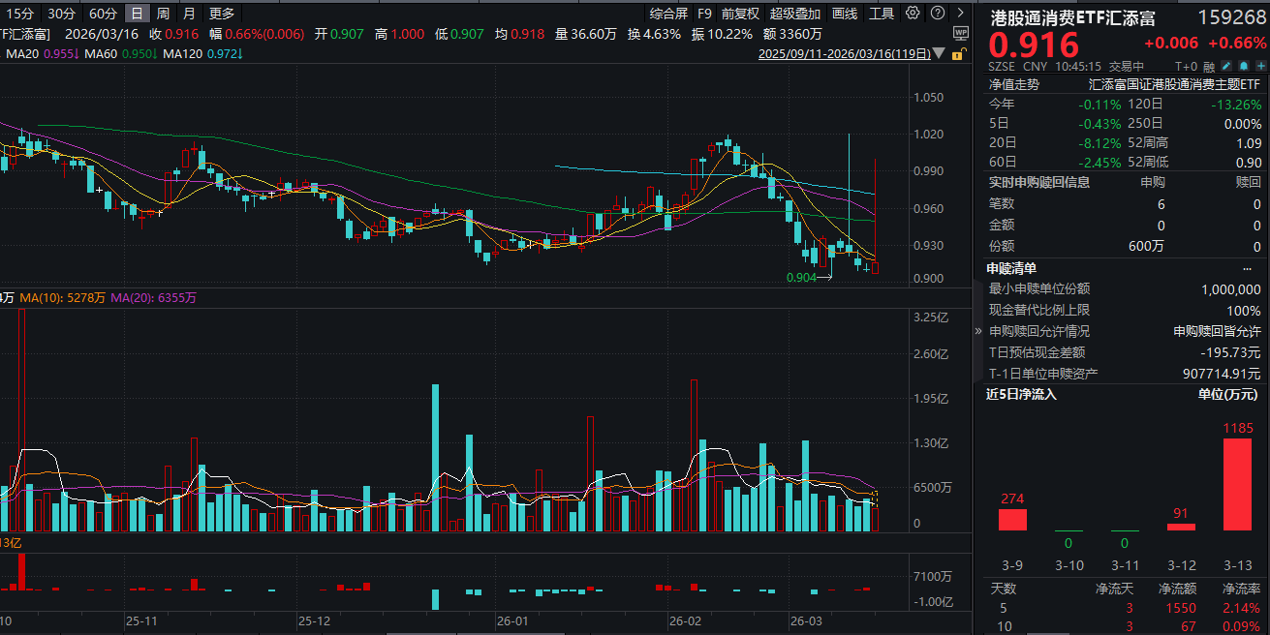Open the 前复权 adjustment dropdown
The width and height of the screenshot is (1270, 635).
[x=740, y=14]
